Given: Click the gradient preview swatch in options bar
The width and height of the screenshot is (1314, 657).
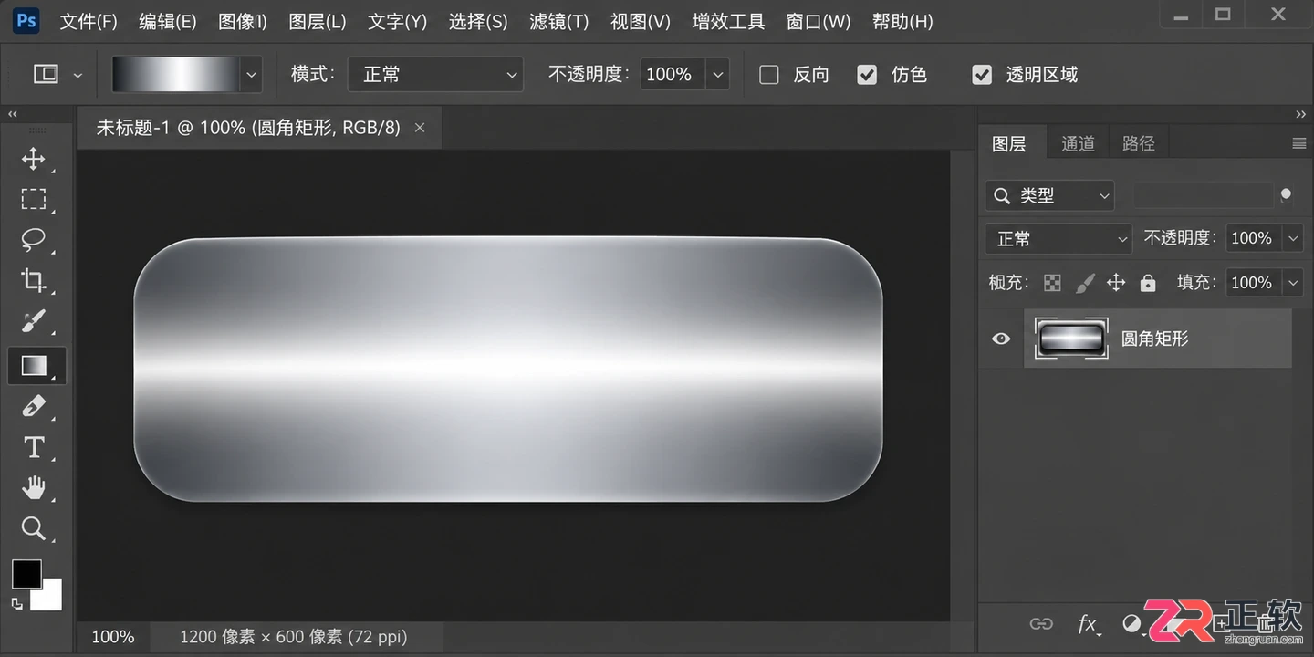Looking at the screenshot, I should coord(176,75).
